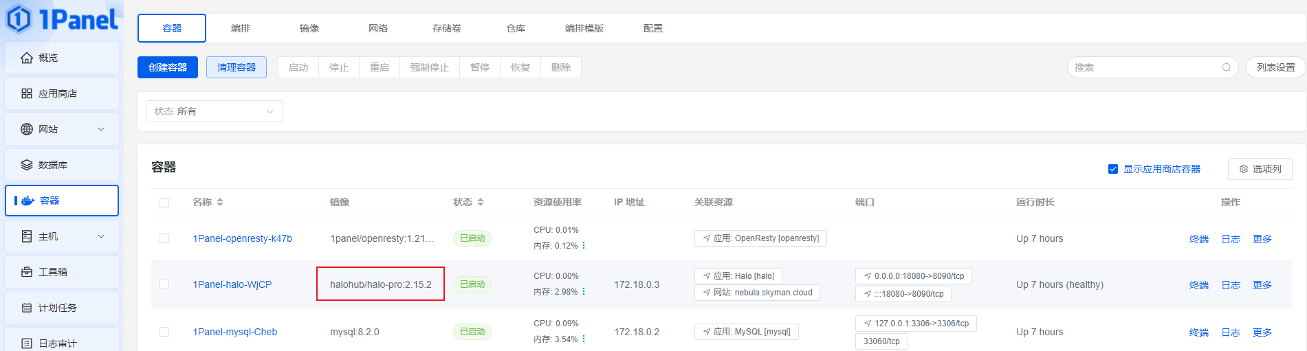Focus the 搜索 input field
Viewport: 1307px width, 351px height.
(1145, 67)
